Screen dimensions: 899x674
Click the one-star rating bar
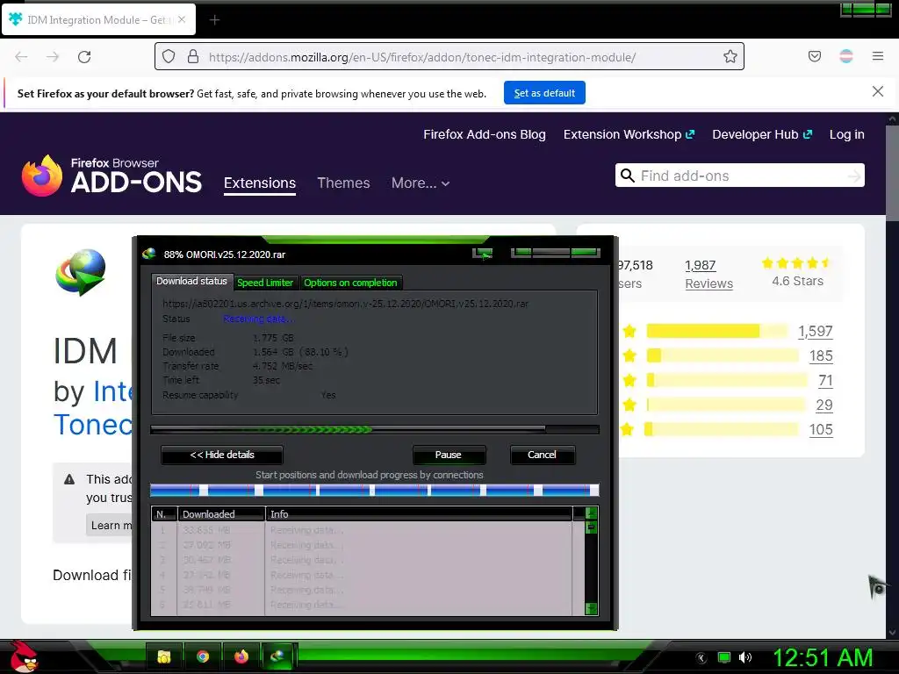[x=722, y=428]
